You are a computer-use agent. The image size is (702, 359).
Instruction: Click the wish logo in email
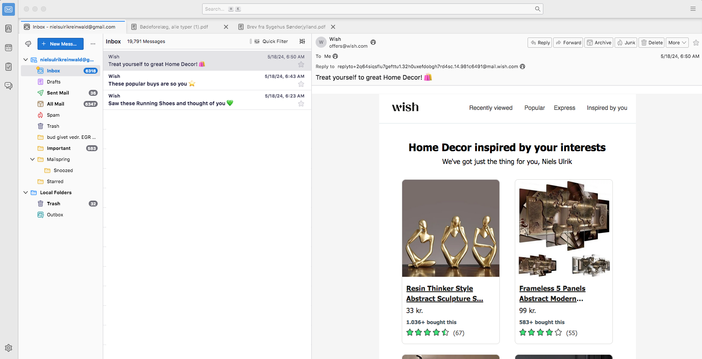click(405, 107)
